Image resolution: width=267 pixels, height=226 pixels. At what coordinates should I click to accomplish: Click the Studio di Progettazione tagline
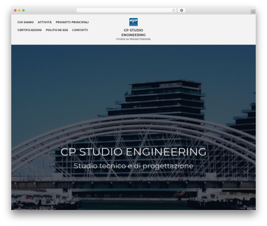(x=133, y=39)
